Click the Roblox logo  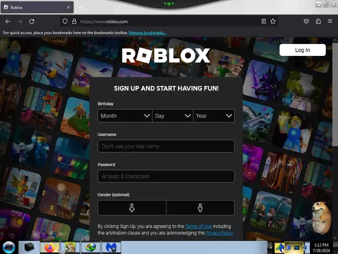point(166,55)
